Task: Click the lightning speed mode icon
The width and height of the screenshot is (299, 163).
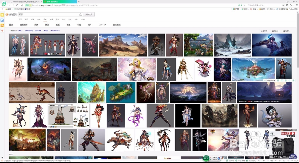Action: (x=241, y=5)
